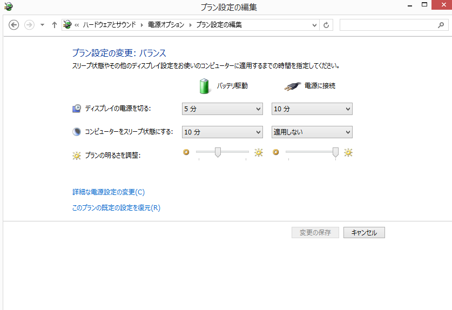The height and width of the screenshot is (310, 452).
Task: Click the up one level arrow
Action: point(55,25)
